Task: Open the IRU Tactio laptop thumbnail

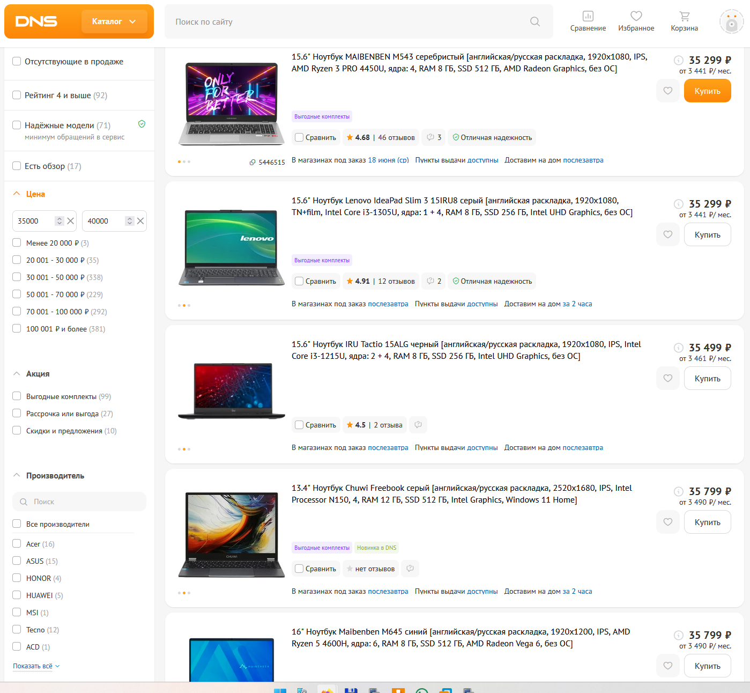Action: point(232,390)
